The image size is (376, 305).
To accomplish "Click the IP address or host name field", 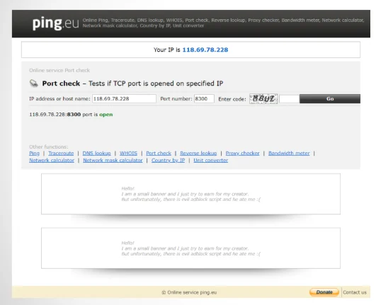I will pos(124,98).
